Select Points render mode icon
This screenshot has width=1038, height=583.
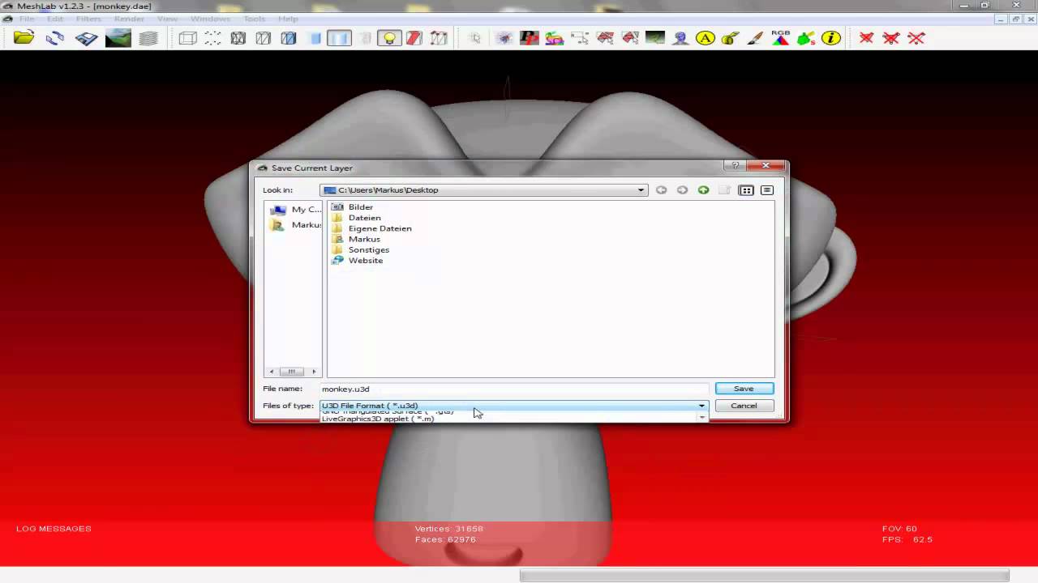point(212,38)
